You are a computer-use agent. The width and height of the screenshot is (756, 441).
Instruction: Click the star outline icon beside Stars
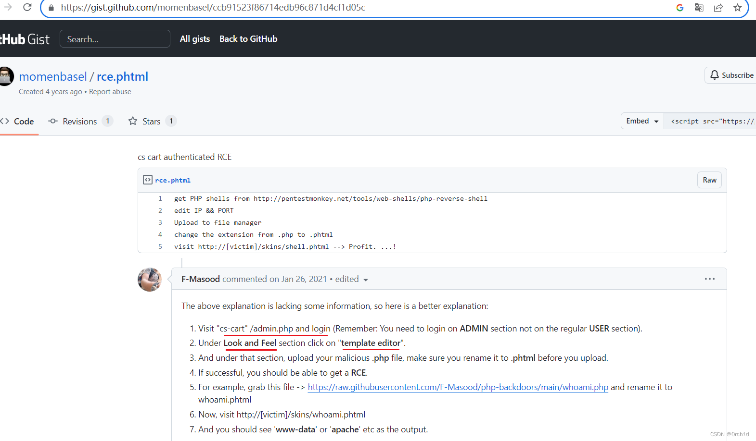click(x=133, y=121)
